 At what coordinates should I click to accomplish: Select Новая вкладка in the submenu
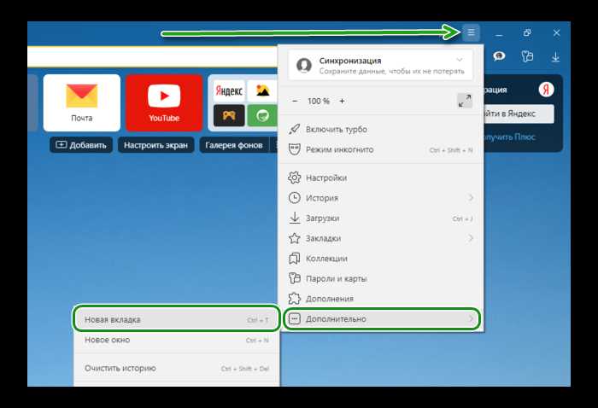point(113,319)
